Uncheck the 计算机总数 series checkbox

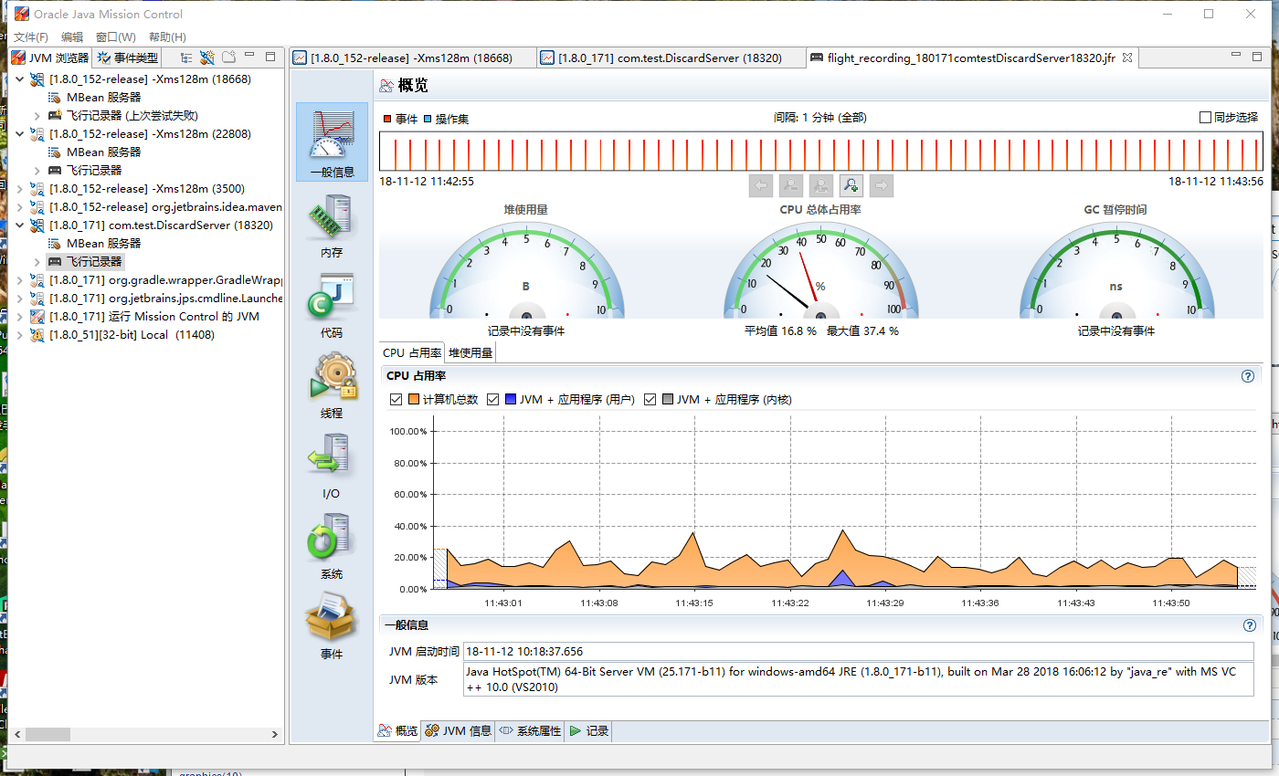pyautogui.click(x=396, y=399)
